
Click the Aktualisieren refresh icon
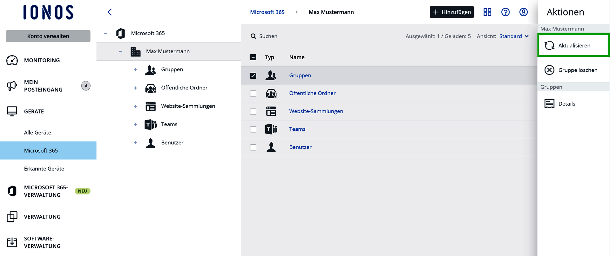(549, 45)
